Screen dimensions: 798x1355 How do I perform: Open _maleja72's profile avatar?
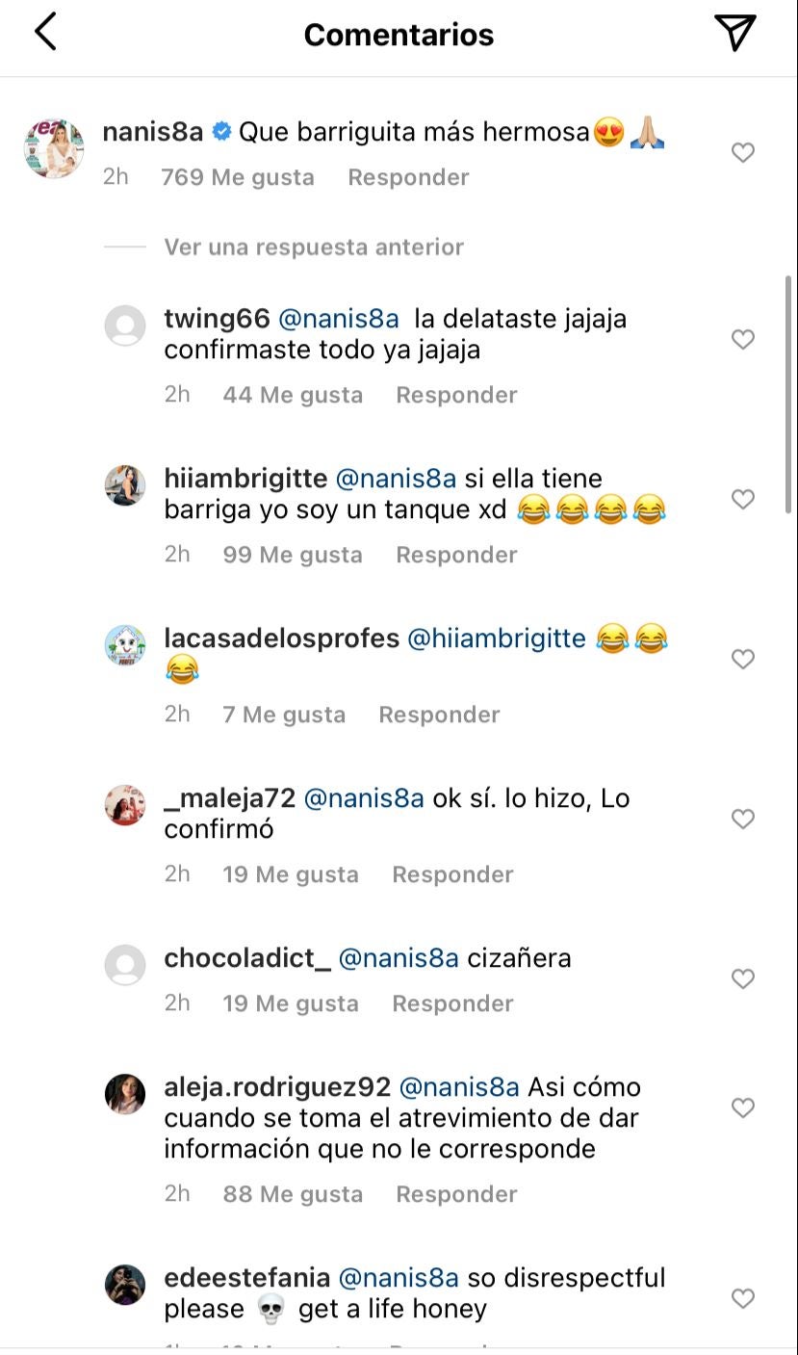pyautogui.click(x=125, y=805)
